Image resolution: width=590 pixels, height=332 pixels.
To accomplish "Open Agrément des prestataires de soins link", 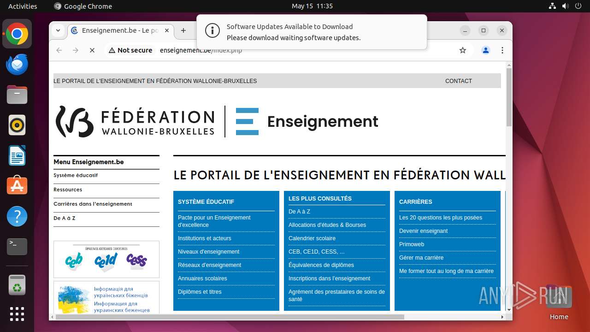I will (x=336, y=296).
